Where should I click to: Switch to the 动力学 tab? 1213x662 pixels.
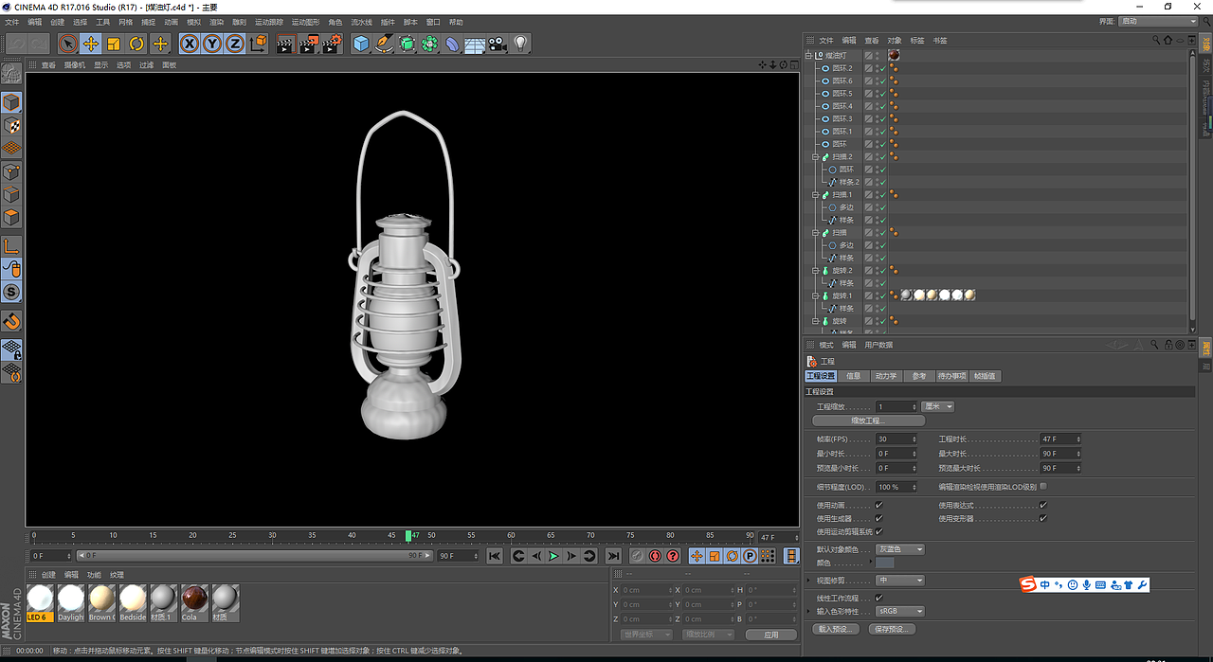(886, 376)
